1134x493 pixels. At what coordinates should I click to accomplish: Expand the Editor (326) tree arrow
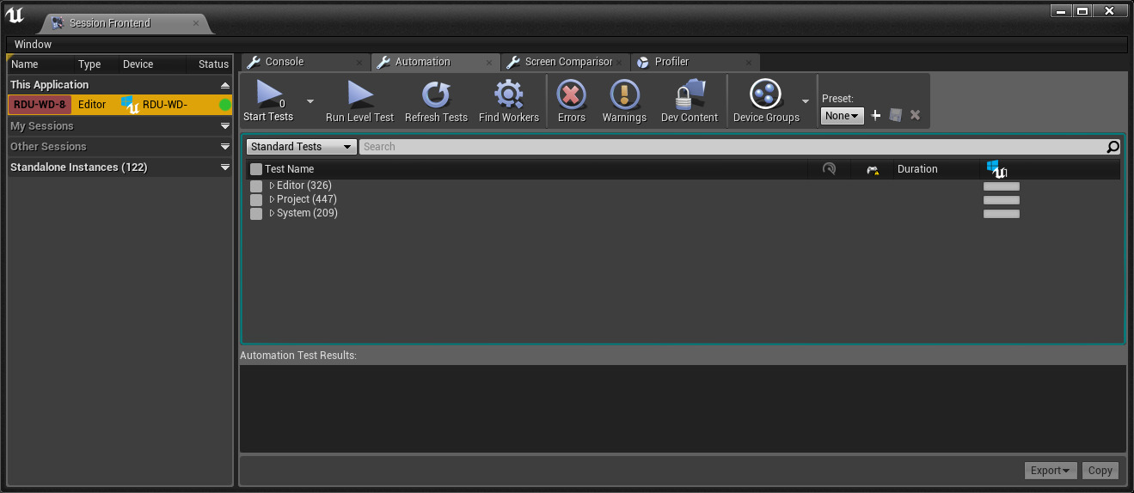click(x=272, y=186)
